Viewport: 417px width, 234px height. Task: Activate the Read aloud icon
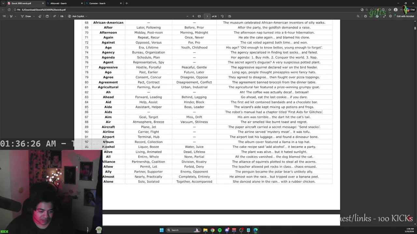point(54,16)
